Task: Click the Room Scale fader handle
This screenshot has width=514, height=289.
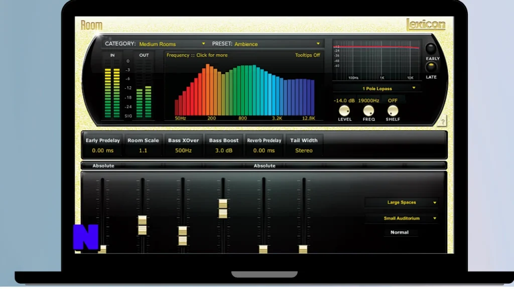Action: [142, 225]
